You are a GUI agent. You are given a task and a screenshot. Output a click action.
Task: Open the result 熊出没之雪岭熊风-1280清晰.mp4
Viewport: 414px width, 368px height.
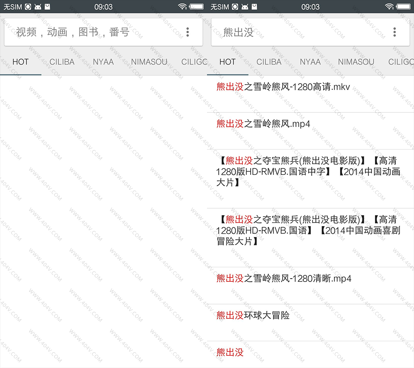click(x=284, y=278)
